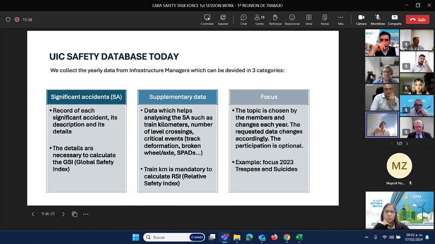Image resolution: width=435 pixels, height=244 pixels.
Task: Unmute the Micrófono
Action: tap(377, 20)
